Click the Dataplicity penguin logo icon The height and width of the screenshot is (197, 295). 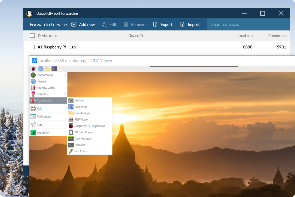[29, 13]
